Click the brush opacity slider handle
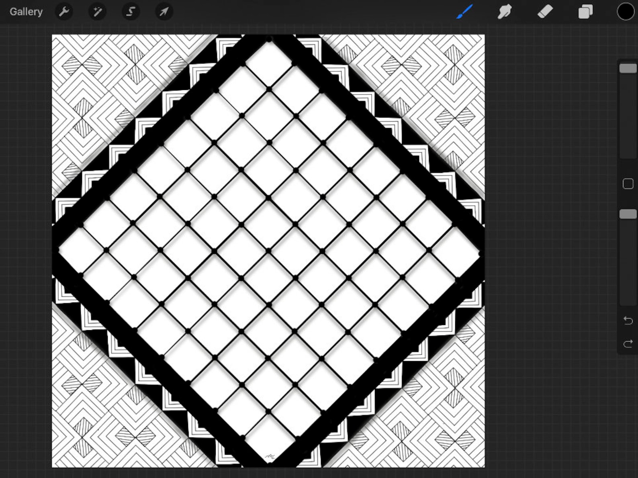 click(628, 214)
